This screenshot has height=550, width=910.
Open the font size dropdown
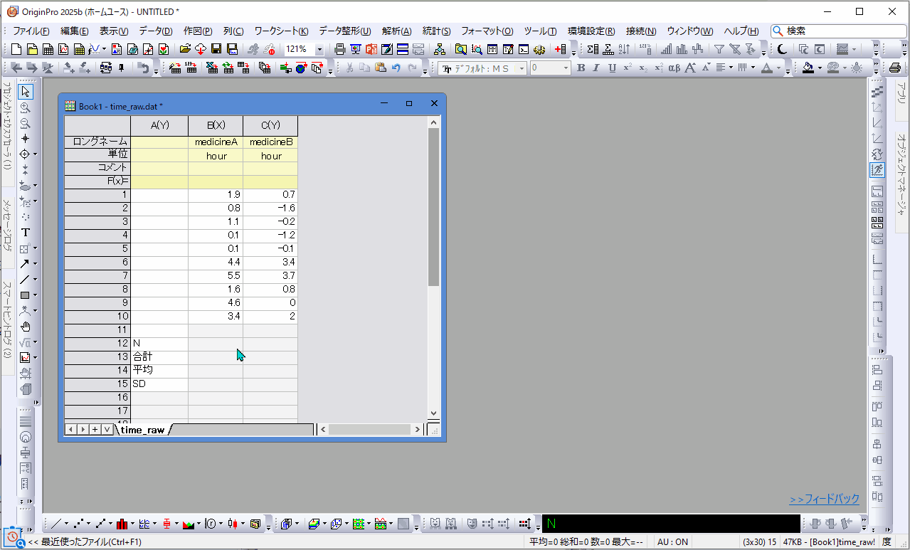point(566,68)
